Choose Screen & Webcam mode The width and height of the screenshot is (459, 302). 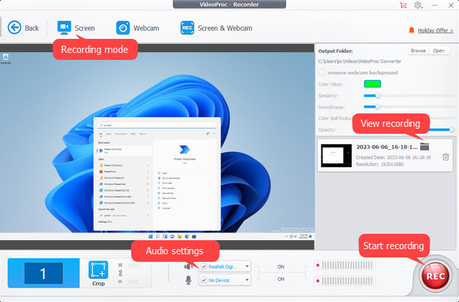tap(216, 28)
